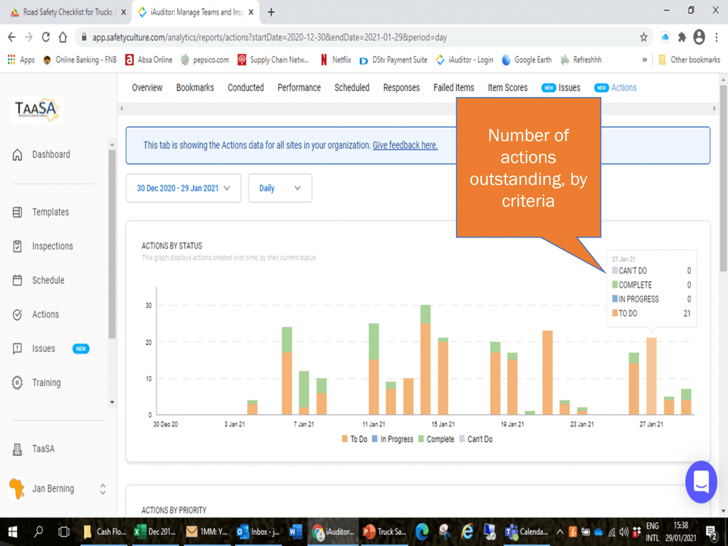Toggle the In Progress legend series
The width and height of the screenshot is (728, 546).
point(392,439)
